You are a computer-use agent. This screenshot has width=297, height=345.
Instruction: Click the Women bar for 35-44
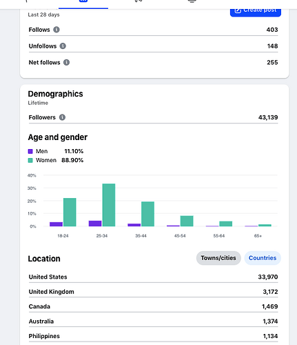[147, 214]
